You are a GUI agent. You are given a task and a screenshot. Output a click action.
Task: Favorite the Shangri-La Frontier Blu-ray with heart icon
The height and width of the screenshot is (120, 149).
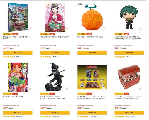pyautogui.click(x=29, y=29)
